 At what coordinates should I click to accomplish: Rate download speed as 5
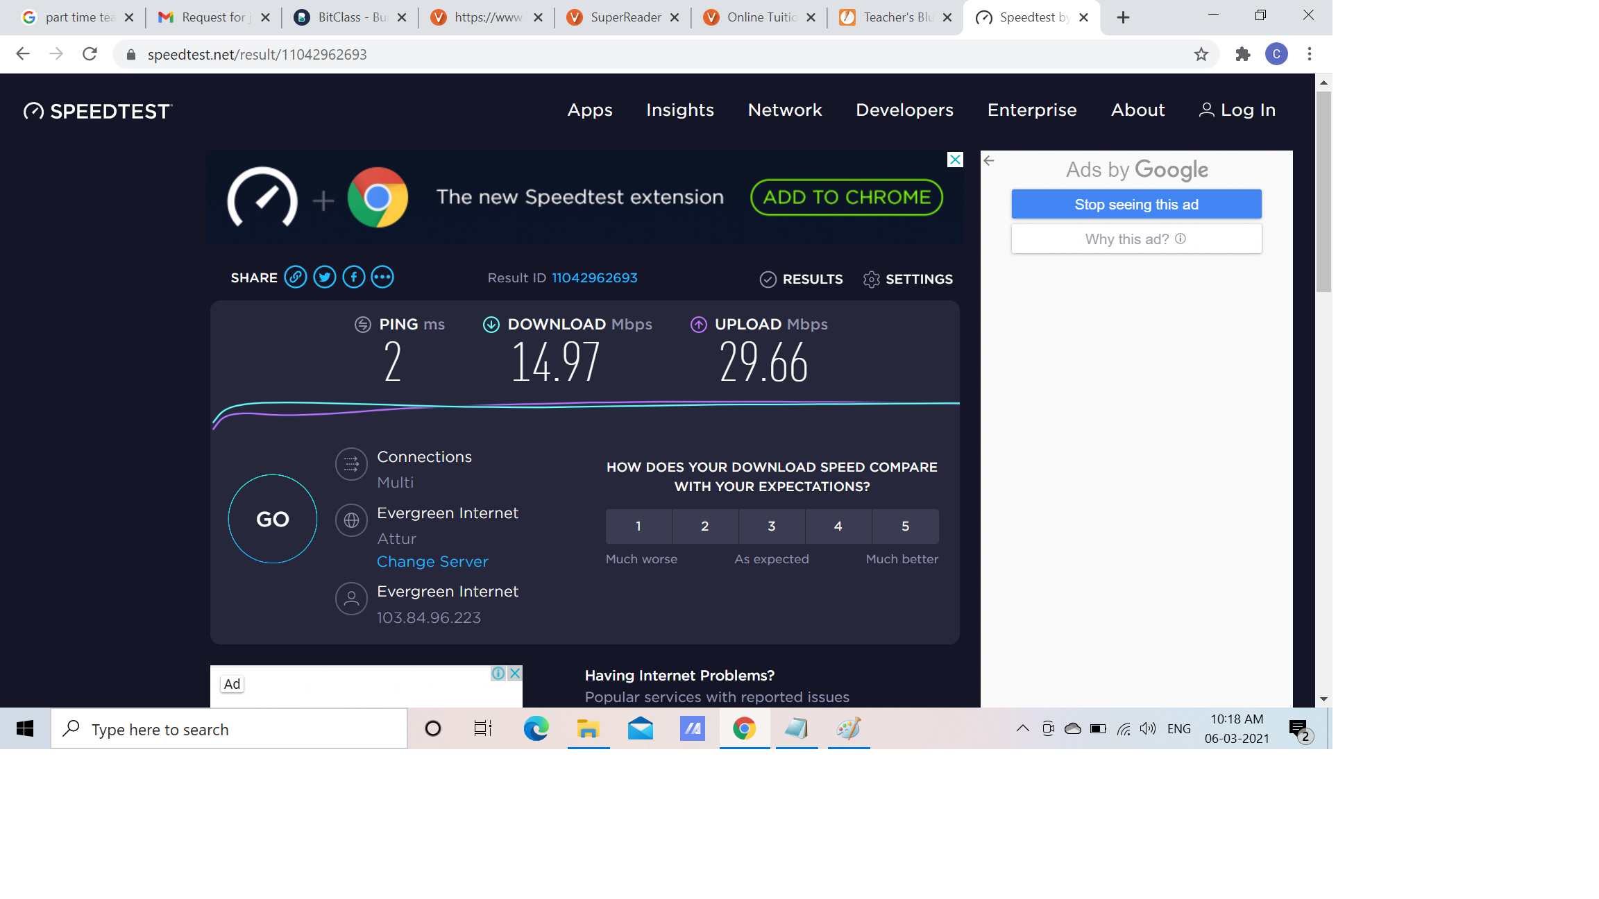(x=905, y=526)
